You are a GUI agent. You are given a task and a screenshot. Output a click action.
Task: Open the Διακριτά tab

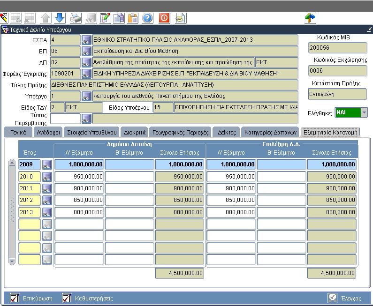(135, 132)
